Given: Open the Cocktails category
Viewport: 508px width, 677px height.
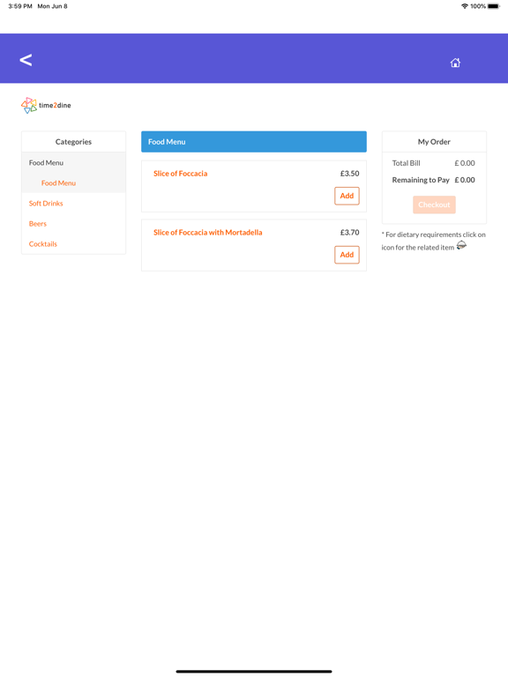Looking at the screenshot, I should pyautogui.click(x=42, y=244).
